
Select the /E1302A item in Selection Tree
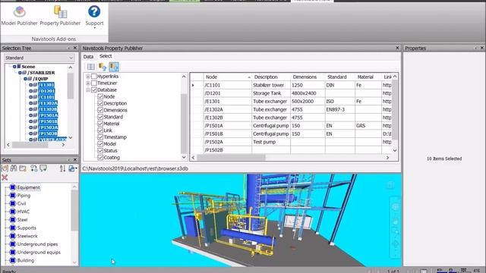coord(48,103)
